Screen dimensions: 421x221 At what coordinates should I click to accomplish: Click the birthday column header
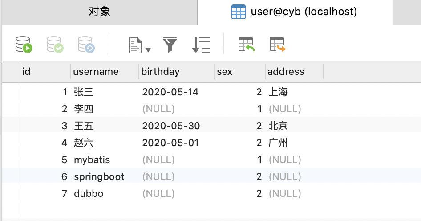click(x=160, y=71)
